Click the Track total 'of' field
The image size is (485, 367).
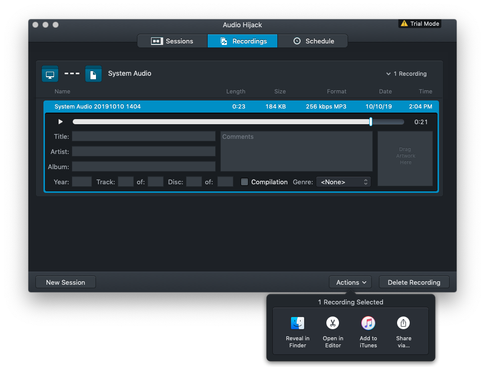pyautogui.click(x=155, y=182)
